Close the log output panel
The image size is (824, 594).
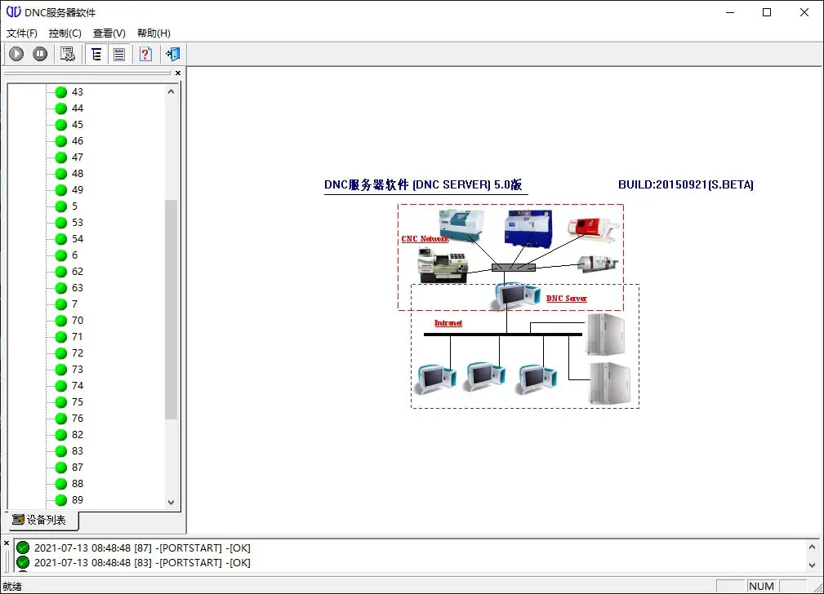[x=7, y=543]
